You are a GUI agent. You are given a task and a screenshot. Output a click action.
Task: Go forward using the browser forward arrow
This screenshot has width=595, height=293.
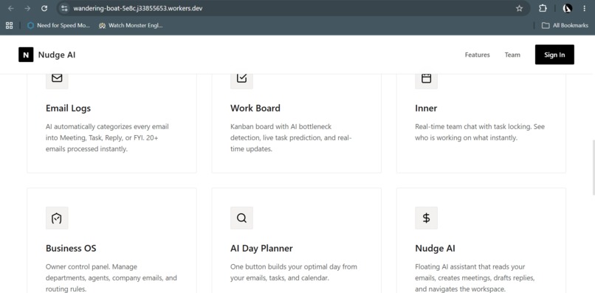point(27,8)
